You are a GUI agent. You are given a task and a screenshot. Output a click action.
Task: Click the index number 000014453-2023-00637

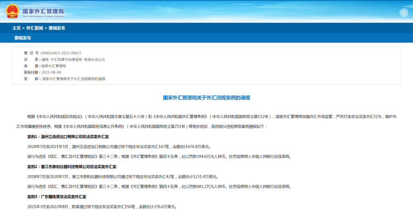(x=61, y=53)
